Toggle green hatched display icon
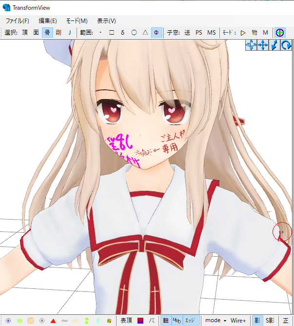Viewport: 294px width, 326px height. pyautogui.click(x=20, y=321)
